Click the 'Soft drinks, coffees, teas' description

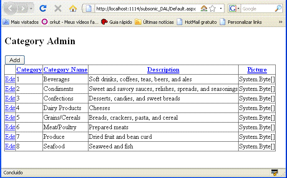click(x=140, y=79)
